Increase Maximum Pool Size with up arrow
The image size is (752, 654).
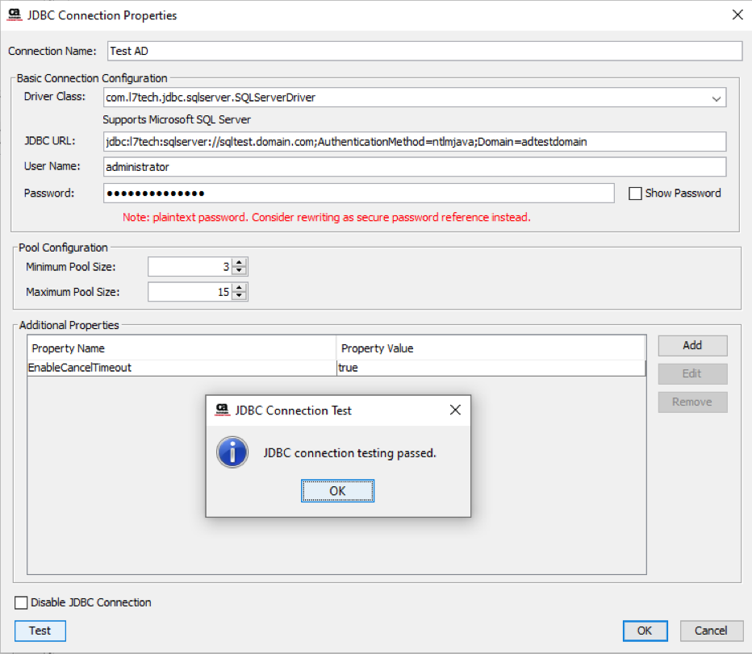(239, 288)
